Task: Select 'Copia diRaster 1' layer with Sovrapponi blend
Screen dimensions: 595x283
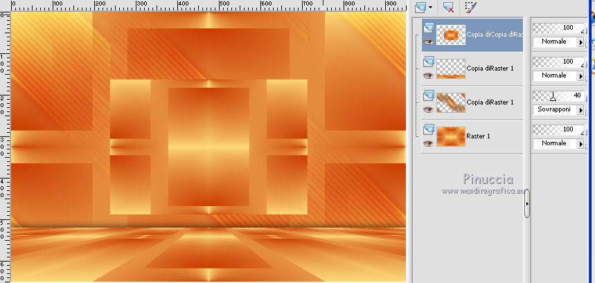Action: pos(490,102)
